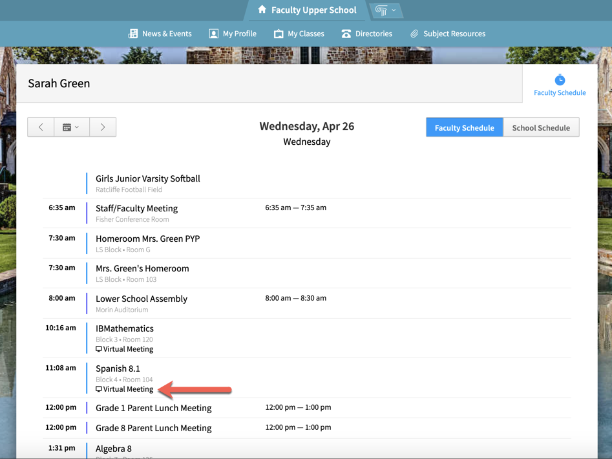The image size is (612, 459).
Task: Open Girls Junior Varsity Softball event
Action: point(148,178)
